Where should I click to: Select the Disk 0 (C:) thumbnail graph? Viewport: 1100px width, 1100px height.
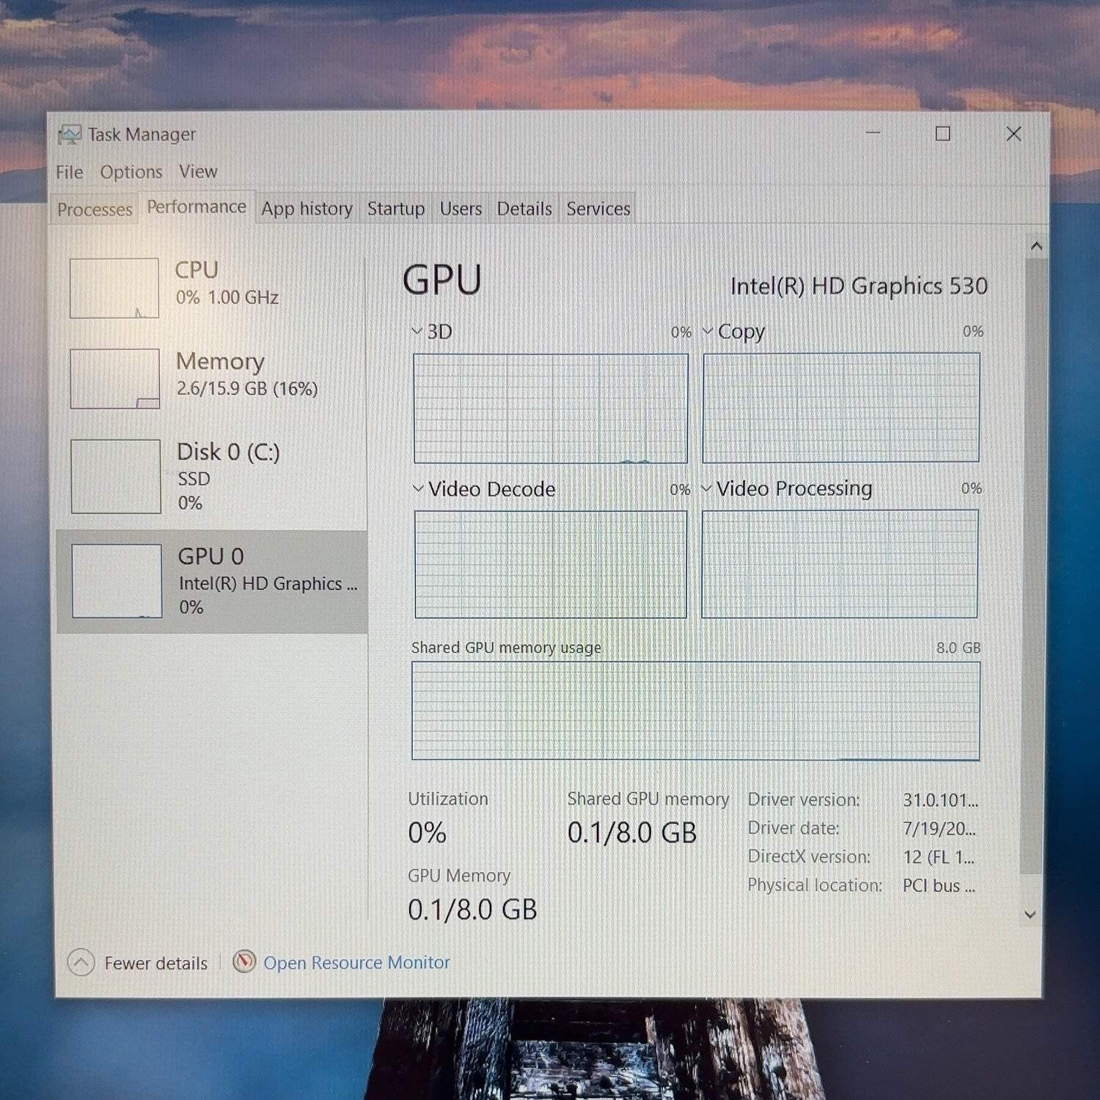point(116,477)
